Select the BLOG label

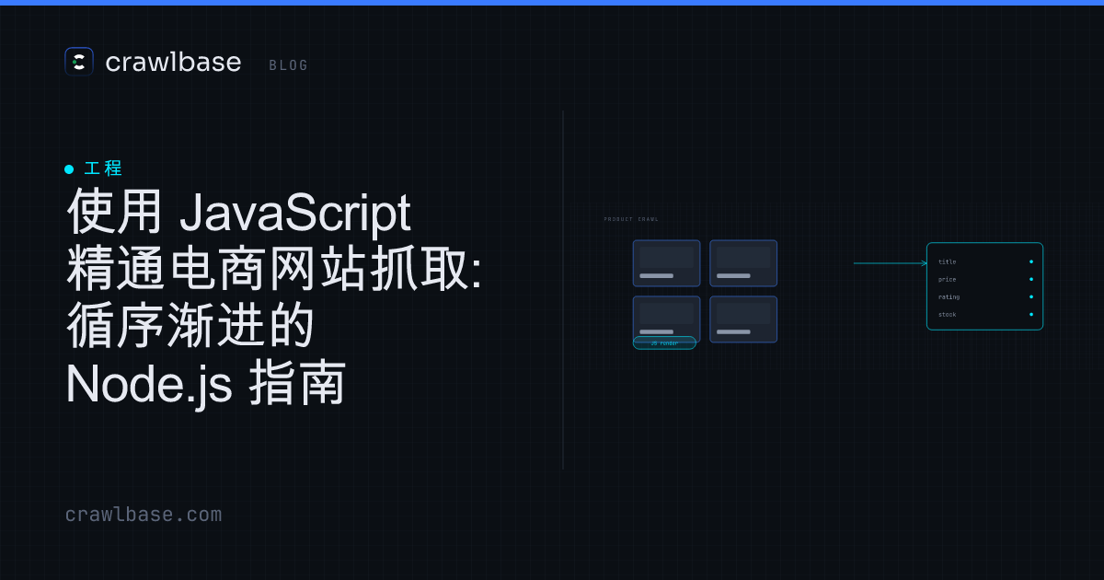pos(289,65)
